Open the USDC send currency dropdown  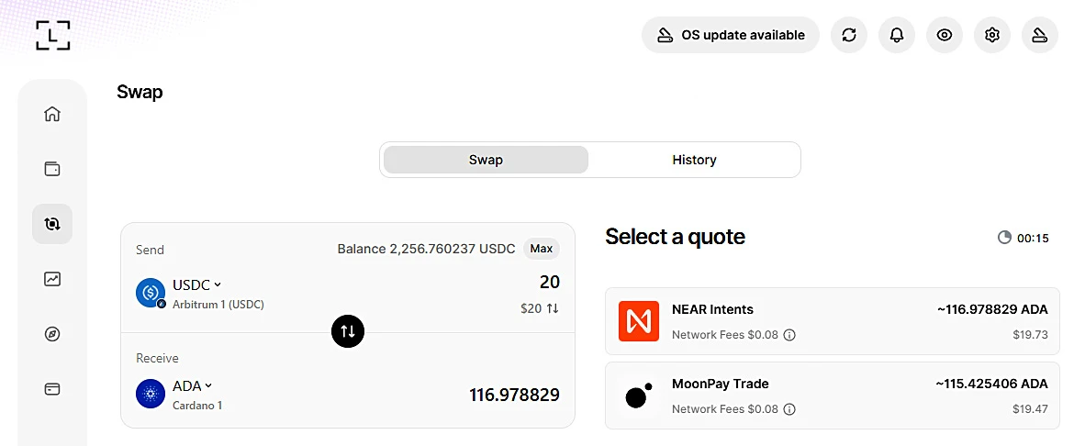point(196,284)
